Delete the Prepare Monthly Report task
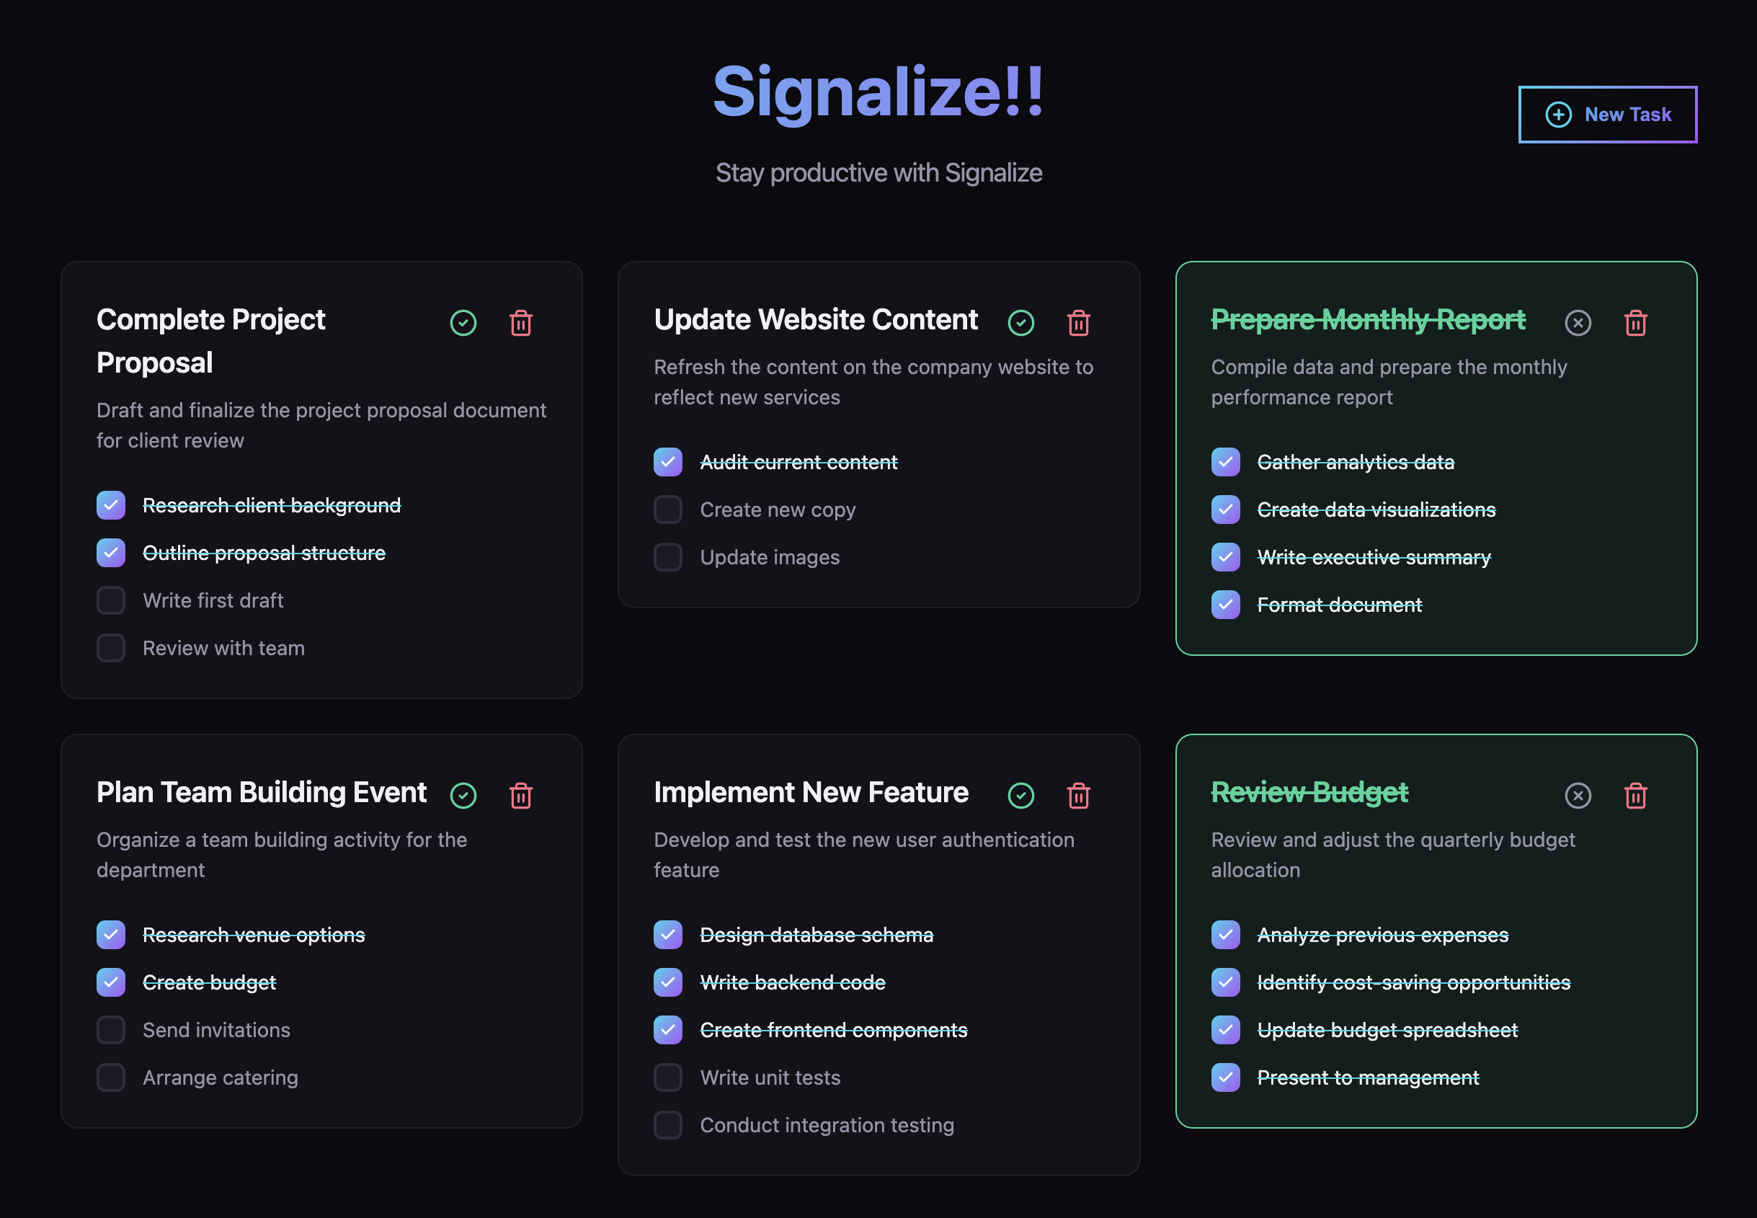 [x=1636, y=323]
